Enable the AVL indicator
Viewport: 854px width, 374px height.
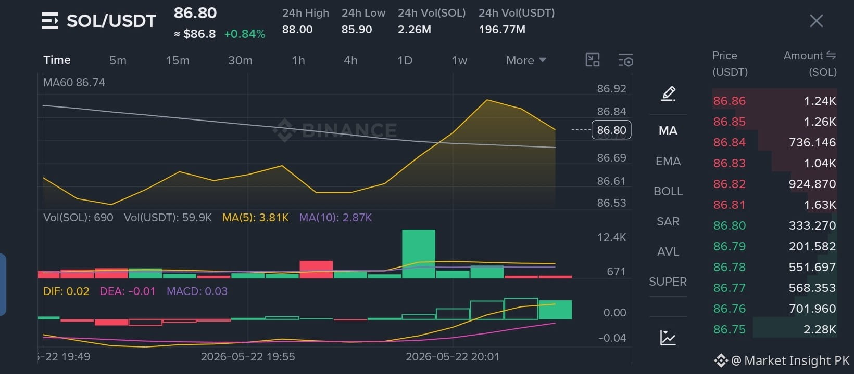point(668,251)
